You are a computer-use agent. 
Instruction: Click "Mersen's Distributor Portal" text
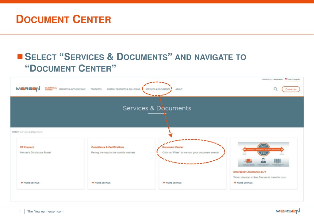[x=36, y=152]
